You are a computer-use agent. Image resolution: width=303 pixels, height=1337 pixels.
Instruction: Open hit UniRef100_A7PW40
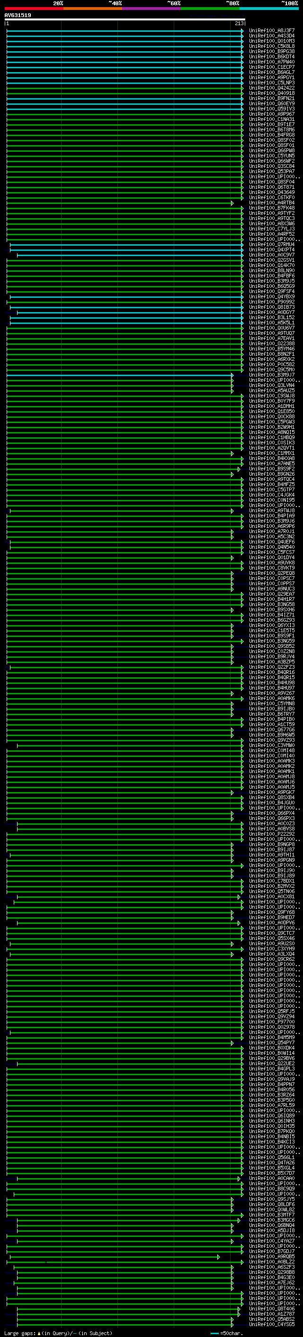272,62
